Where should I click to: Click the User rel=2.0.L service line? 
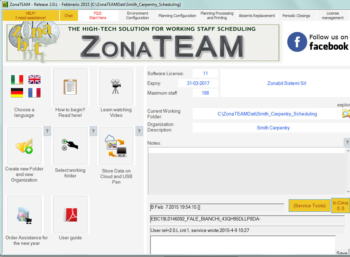coord(247,230)
